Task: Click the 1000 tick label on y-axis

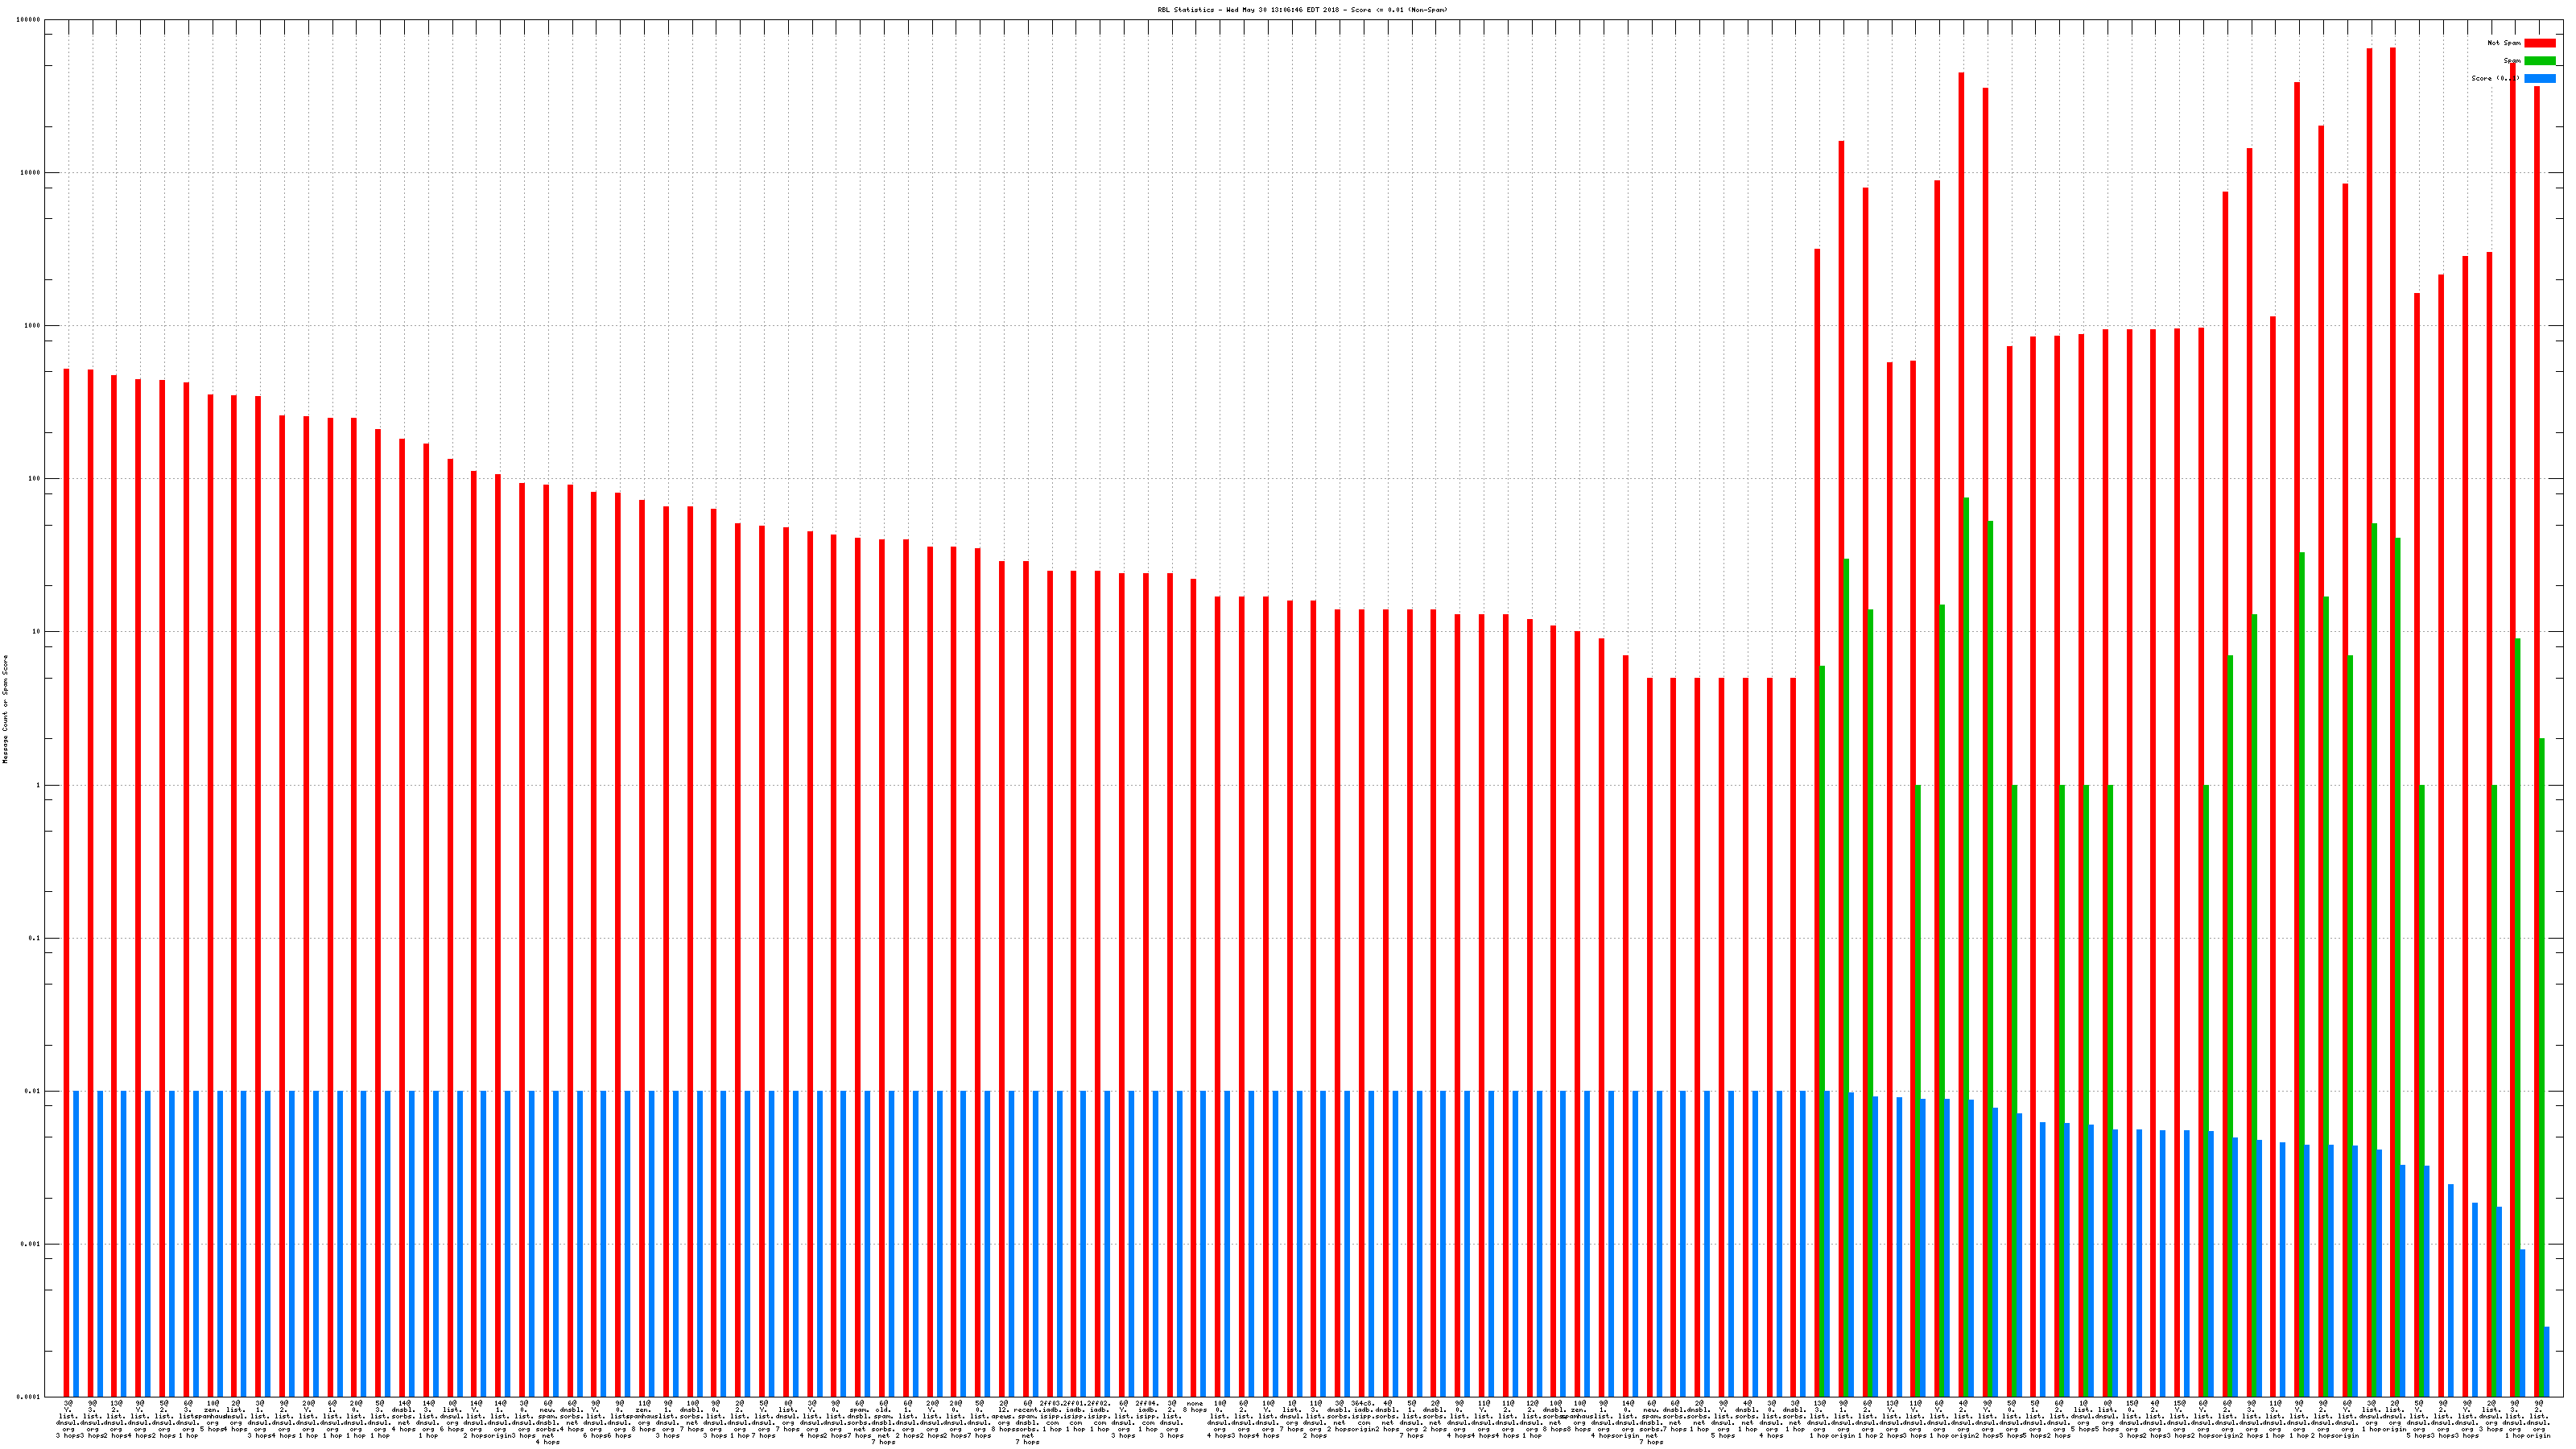Action: 33,326
